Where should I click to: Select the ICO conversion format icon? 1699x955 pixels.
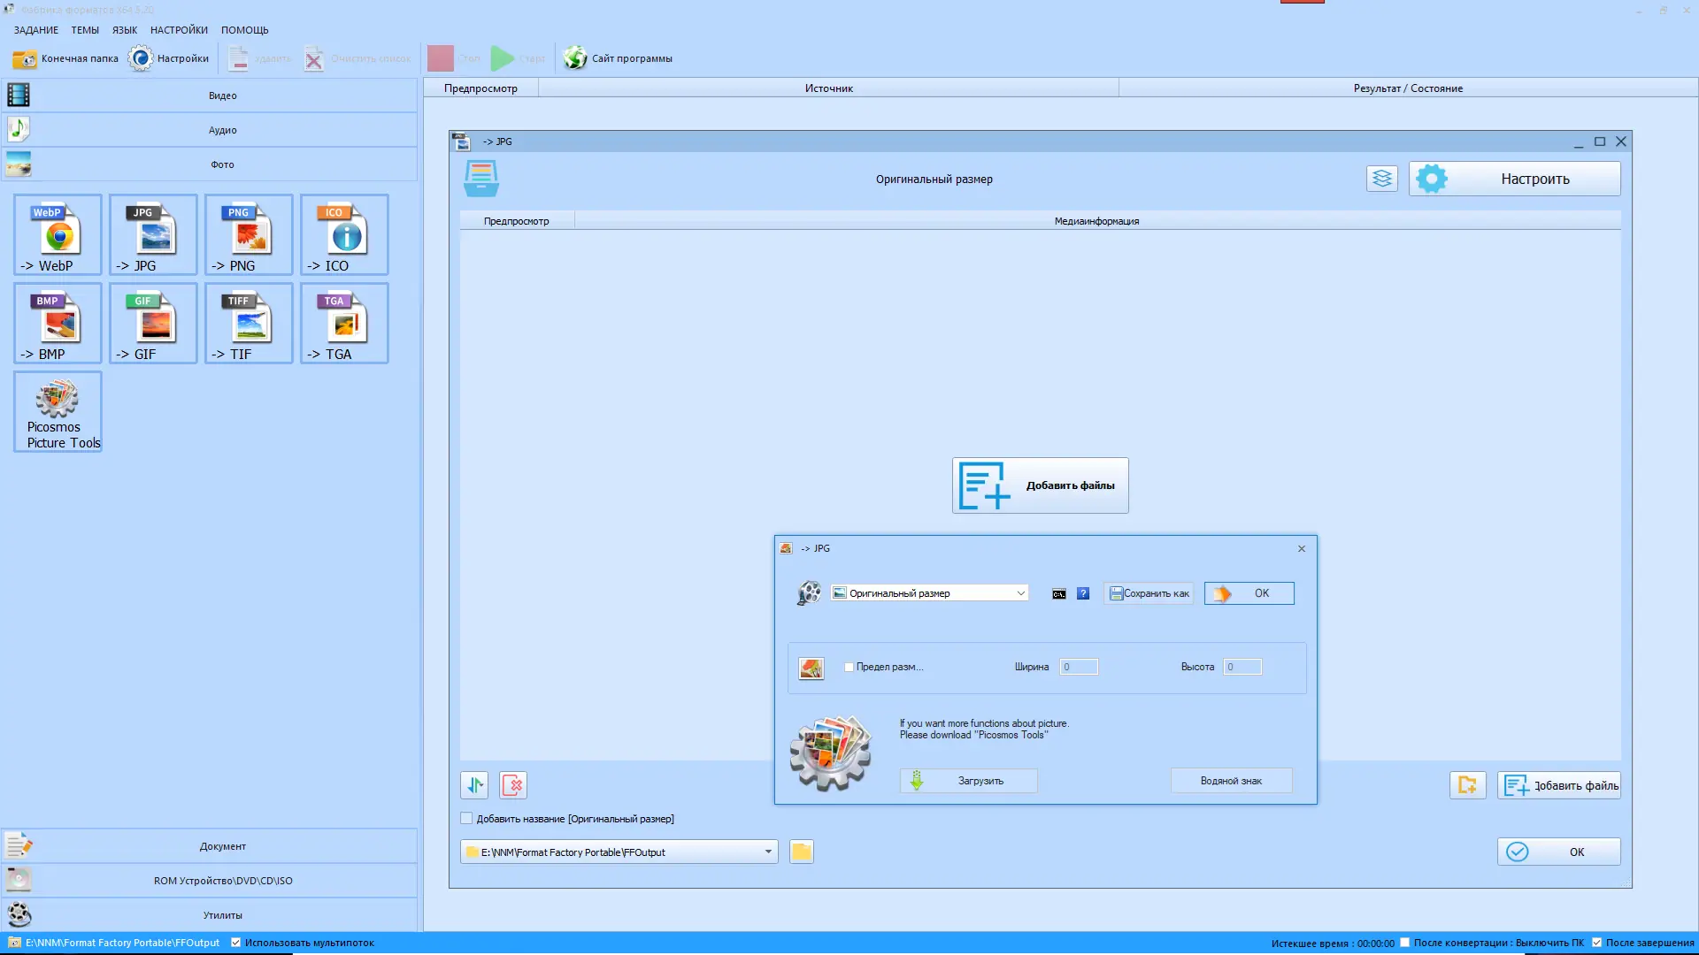344,234
